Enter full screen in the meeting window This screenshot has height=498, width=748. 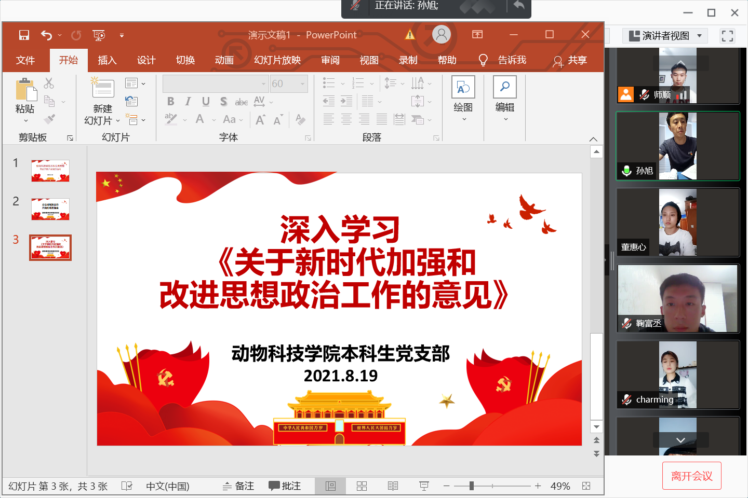tap(727, 36)
